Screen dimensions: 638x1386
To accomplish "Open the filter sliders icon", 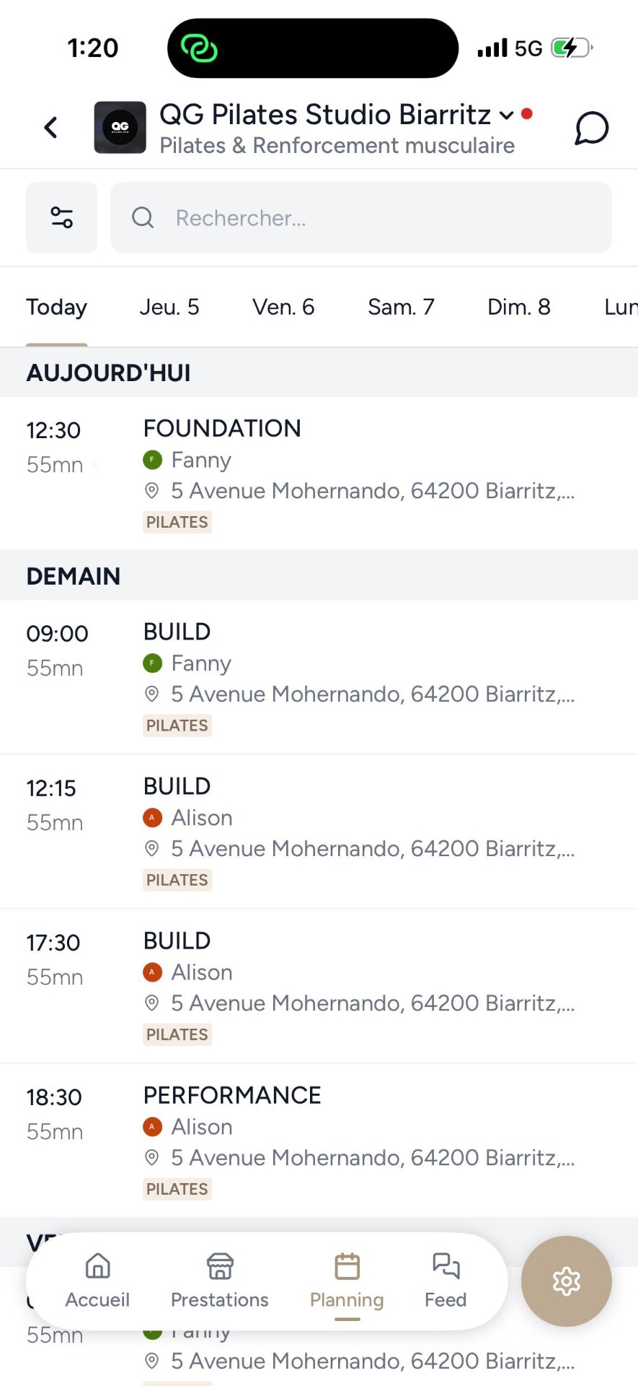I will pos(62,217).
